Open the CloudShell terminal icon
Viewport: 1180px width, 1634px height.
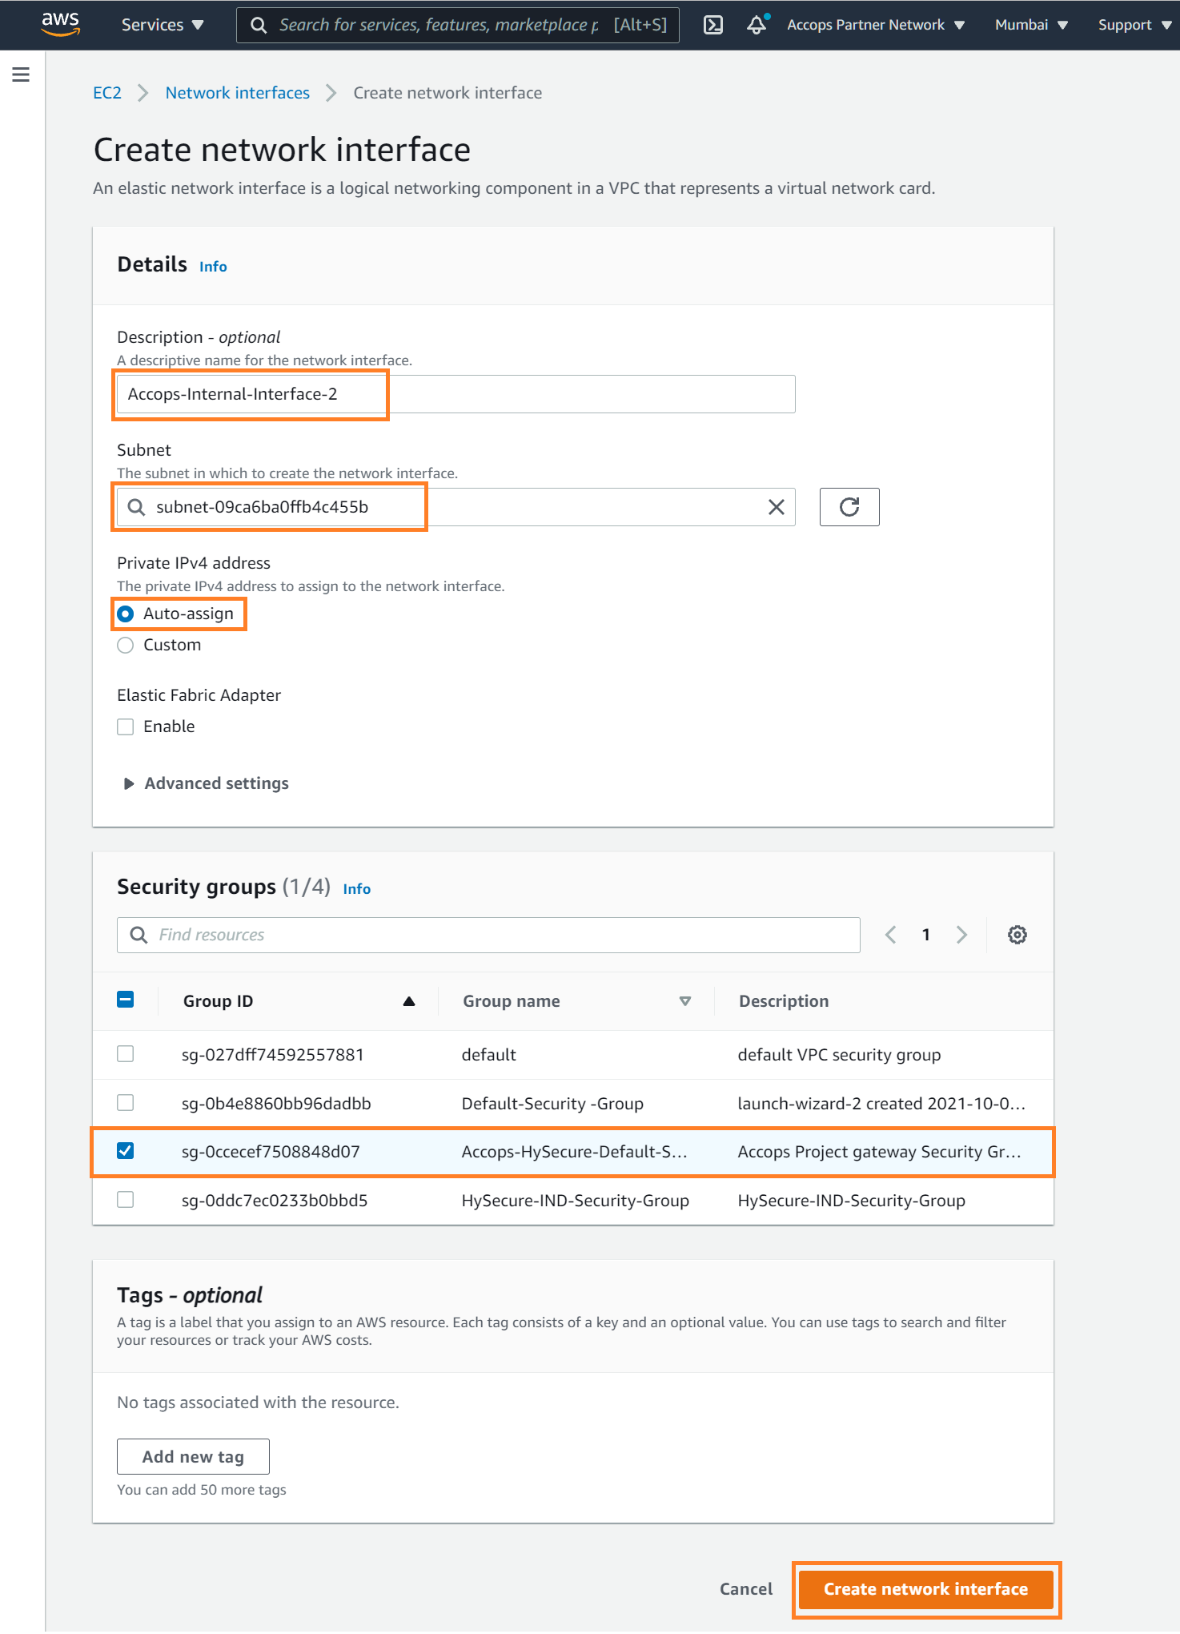[712, 25]
